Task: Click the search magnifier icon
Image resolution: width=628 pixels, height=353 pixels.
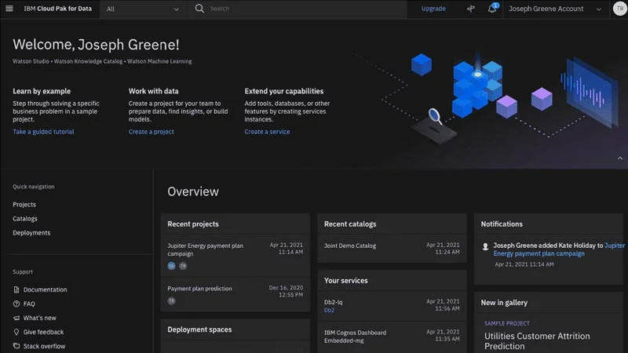Action: (199, 9)
